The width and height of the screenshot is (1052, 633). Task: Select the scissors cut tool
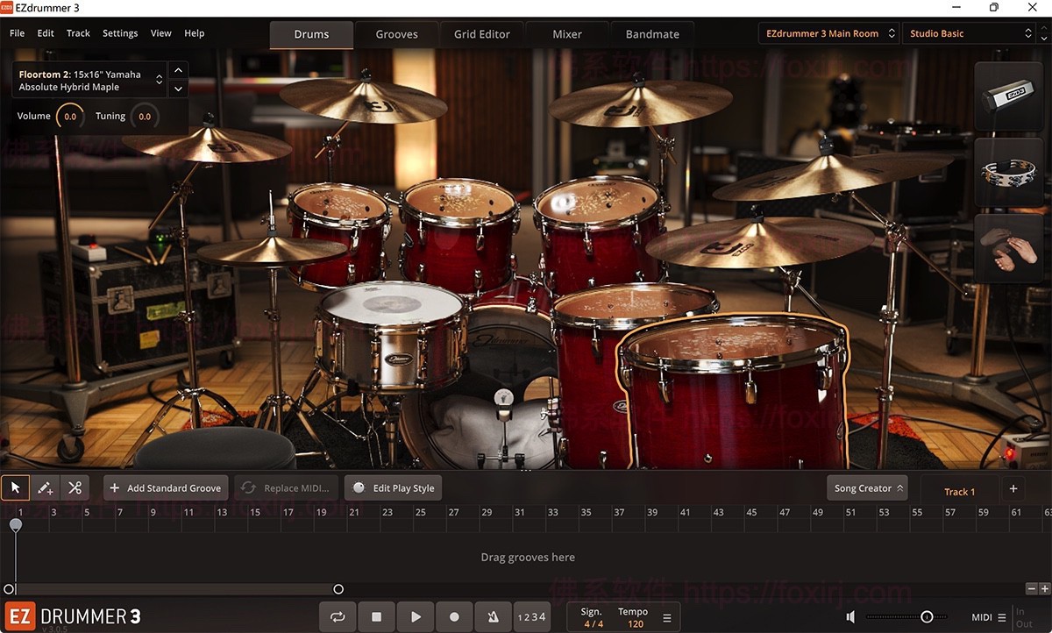(x=75, y=487)
